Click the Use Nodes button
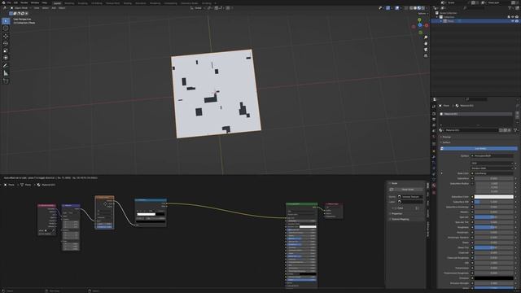 [479, 148]
